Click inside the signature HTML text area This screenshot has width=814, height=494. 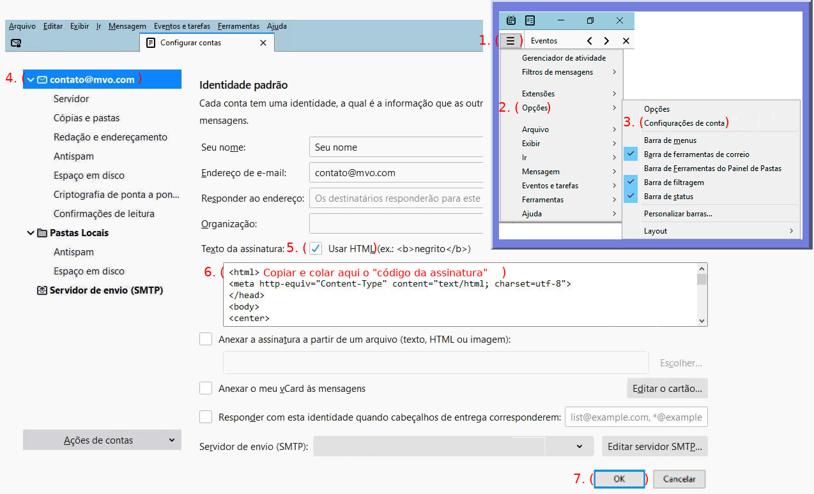pyautogui.click(x=460, y=295)
